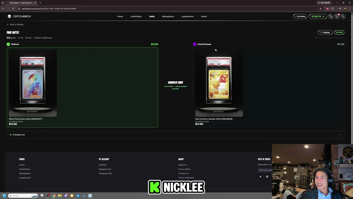Open the Windows Start menu
Screen dimensions: 353x199
tap(4, 196)
